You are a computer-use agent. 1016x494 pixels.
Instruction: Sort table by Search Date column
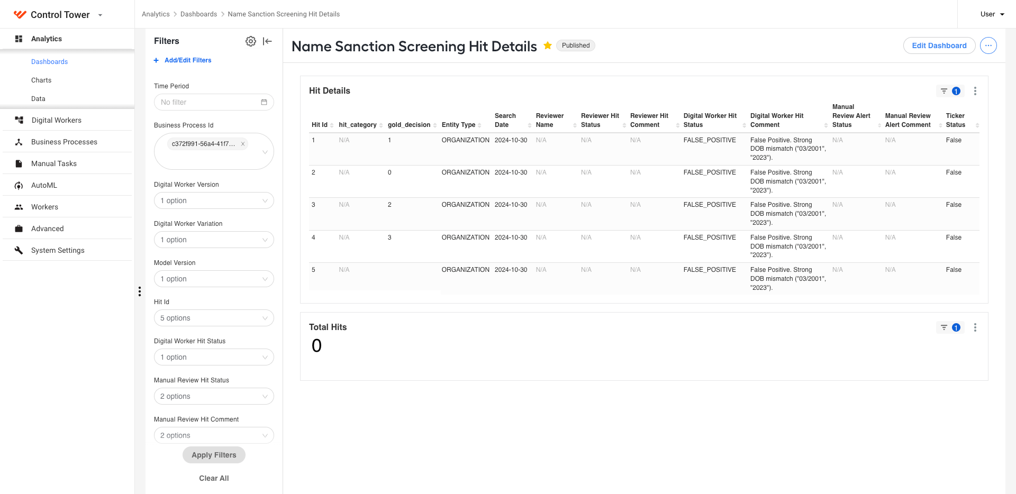pos(530,125)
